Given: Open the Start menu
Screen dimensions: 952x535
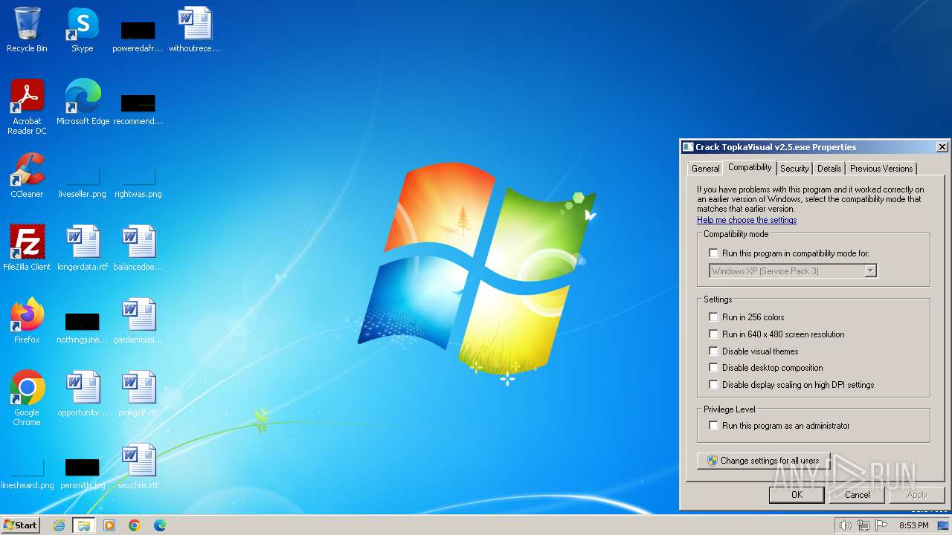Looking at the screenshot, I should point(20,525).
